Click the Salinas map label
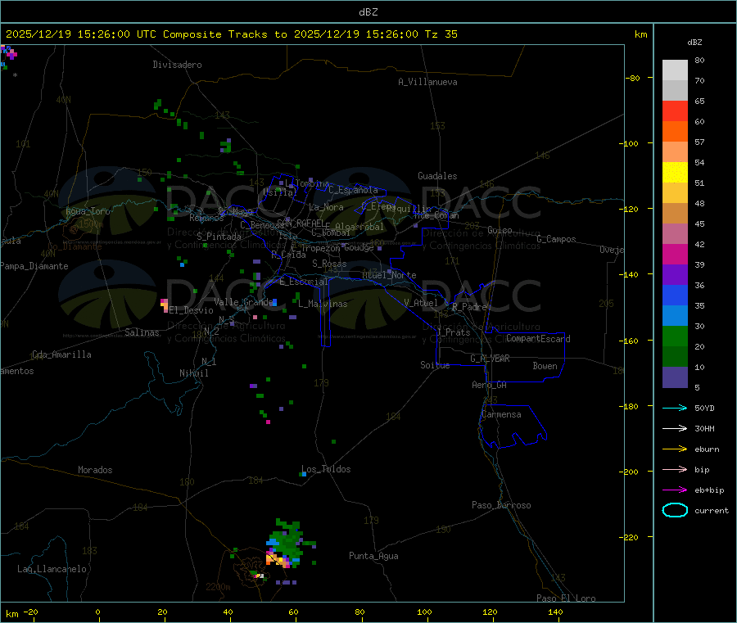 click(142, 332)
